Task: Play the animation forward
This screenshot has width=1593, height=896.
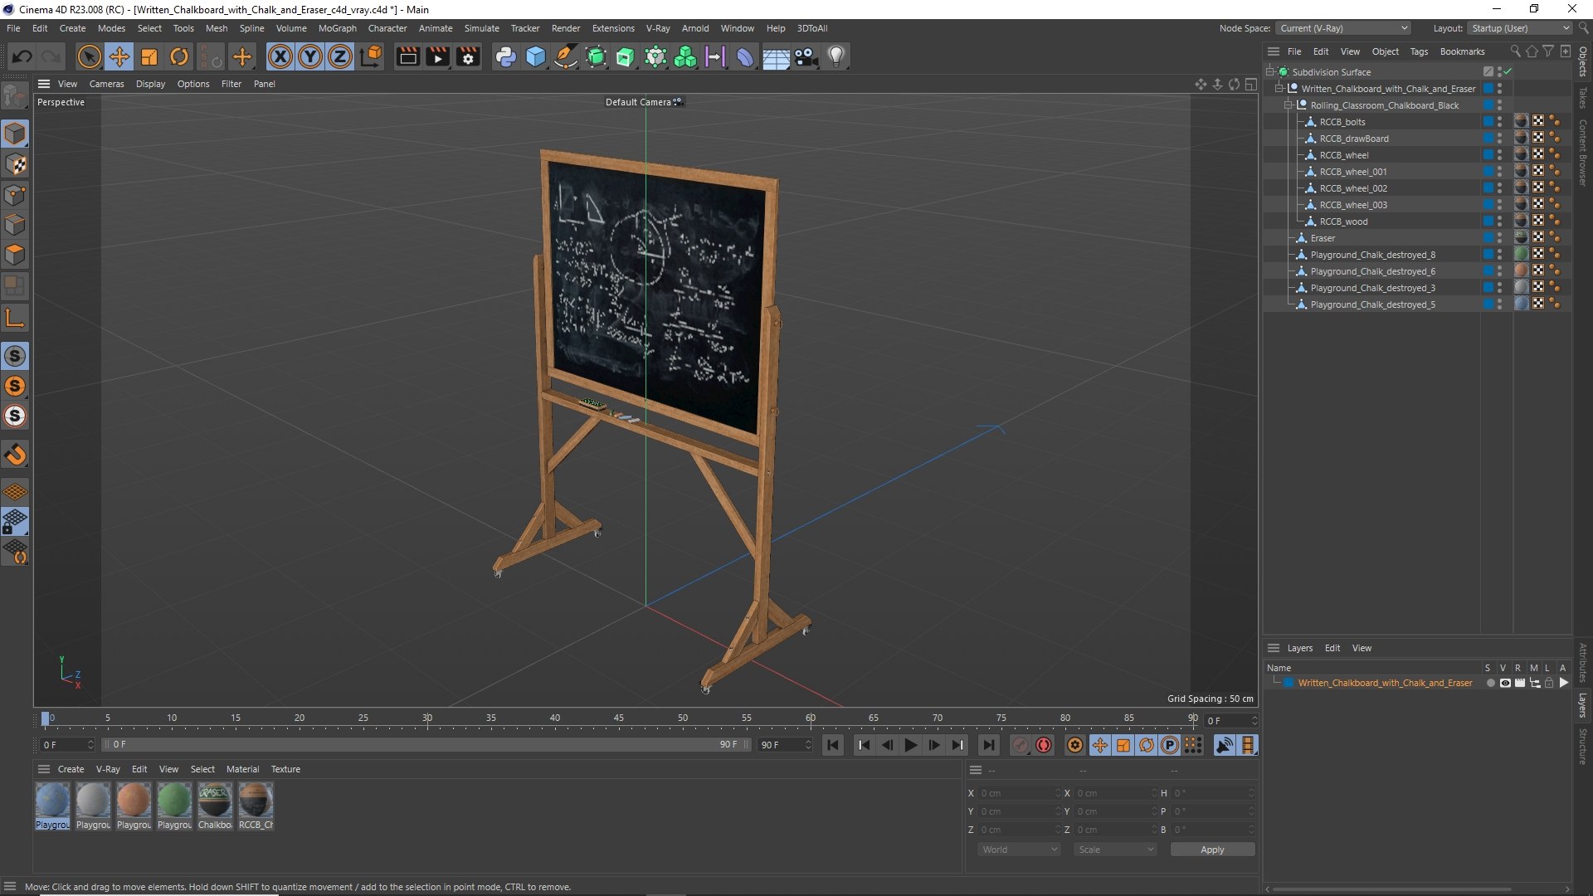Action: [x=910, y=745]
